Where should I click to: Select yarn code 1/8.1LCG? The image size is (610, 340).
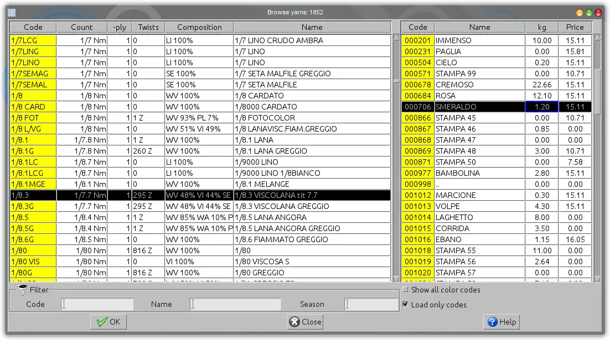pos(33,173)
